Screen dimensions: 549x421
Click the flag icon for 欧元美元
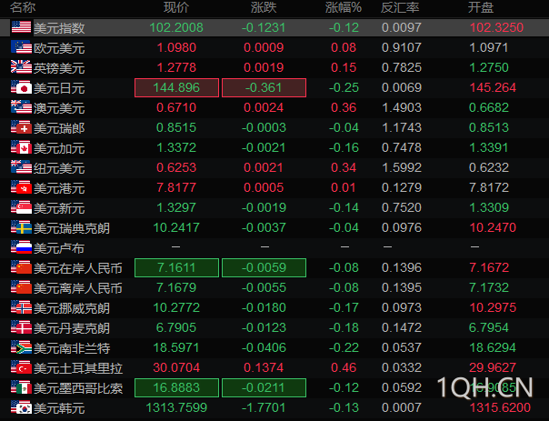[21, 47]
